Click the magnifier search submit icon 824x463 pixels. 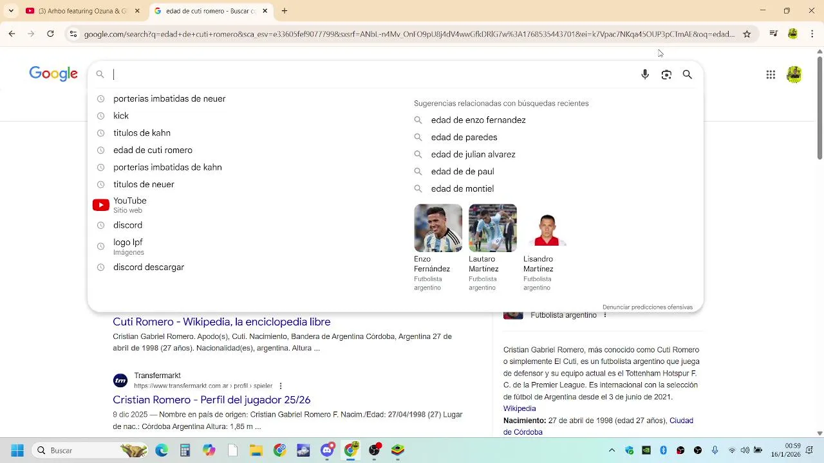(688, 75)
